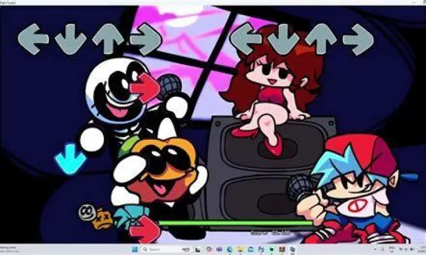Hit the player's gray down arrow receptor
The image size is (426, 255).
coord(285,40)
